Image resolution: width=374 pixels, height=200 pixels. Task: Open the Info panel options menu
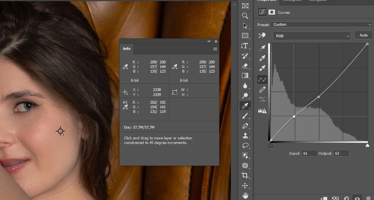(x=215, y=49)
